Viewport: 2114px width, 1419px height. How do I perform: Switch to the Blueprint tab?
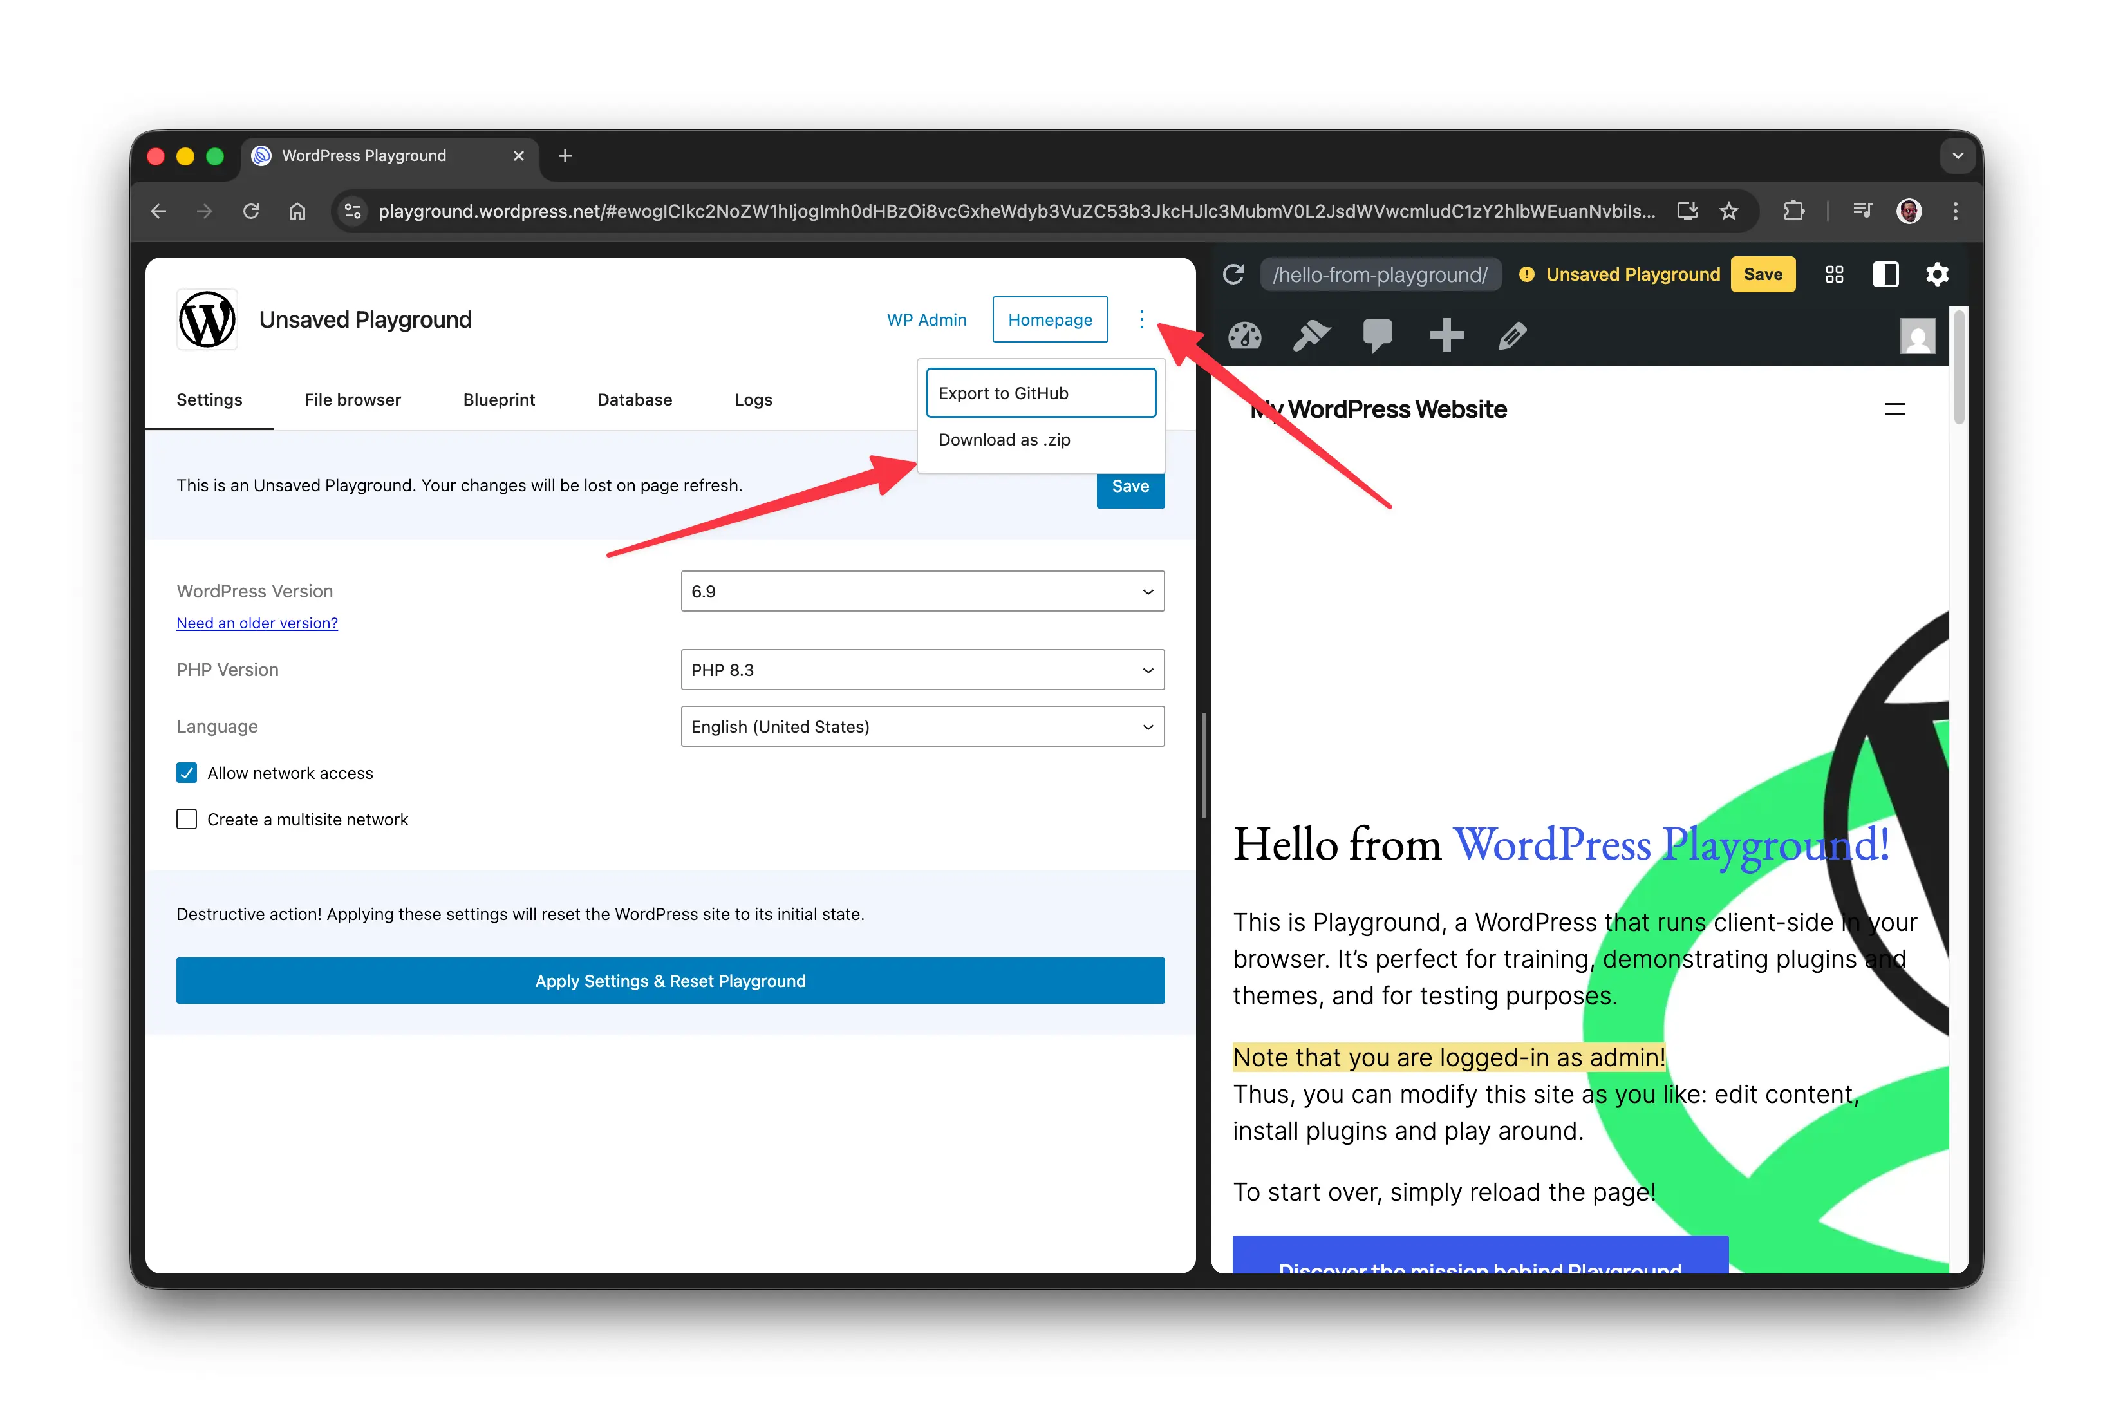[498, 400]
